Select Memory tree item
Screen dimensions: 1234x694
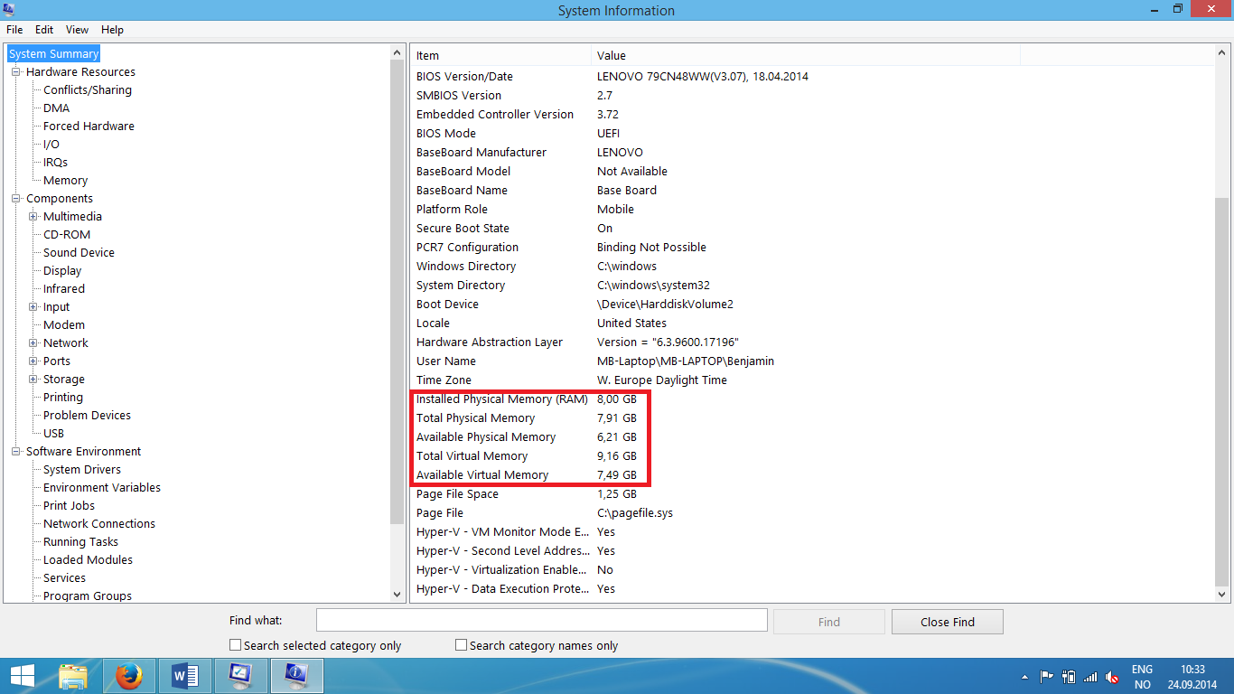coord(66,181)
